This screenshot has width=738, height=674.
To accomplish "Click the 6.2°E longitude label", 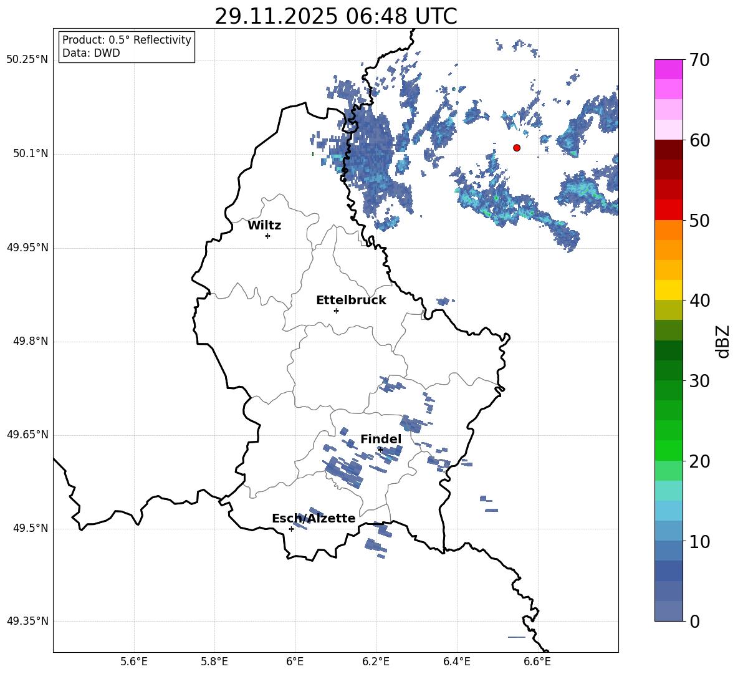I will point(376,662).
